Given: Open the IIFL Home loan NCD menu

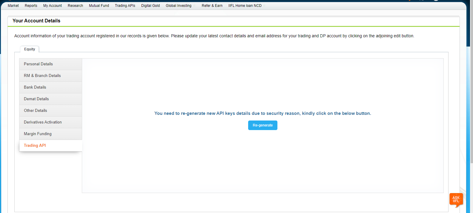Looking at the screenshot, I should [245, 6].
